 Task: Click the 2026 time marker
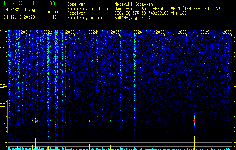pos(138,32)
